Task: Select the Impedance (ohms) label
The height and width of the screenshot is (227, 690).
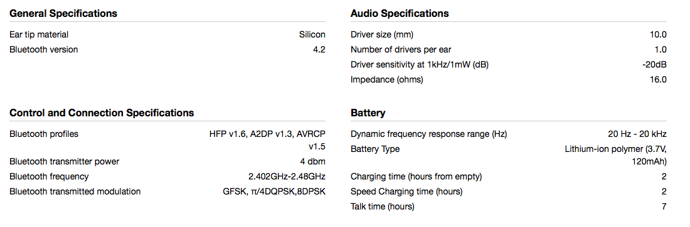Action: (x=387, y=79)
